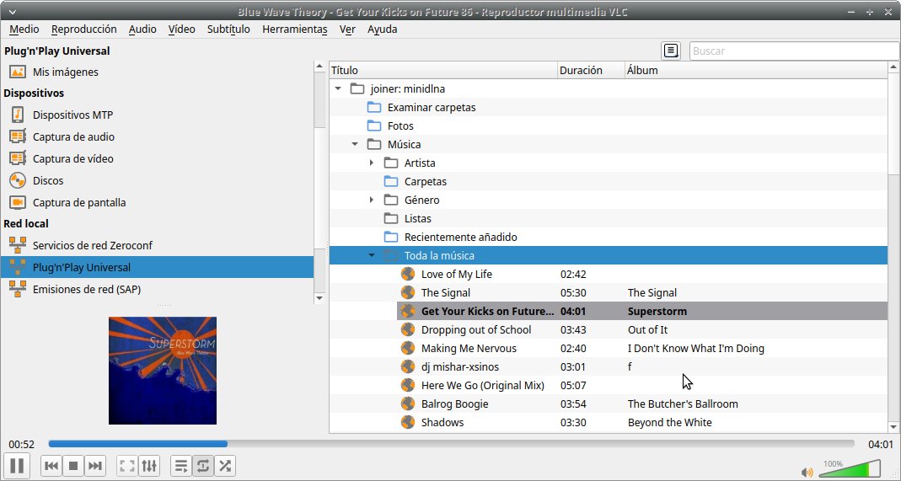This screenshot has height=481, width=901.
Task: Open the Reproducción menu
Action: coord(84,29)
